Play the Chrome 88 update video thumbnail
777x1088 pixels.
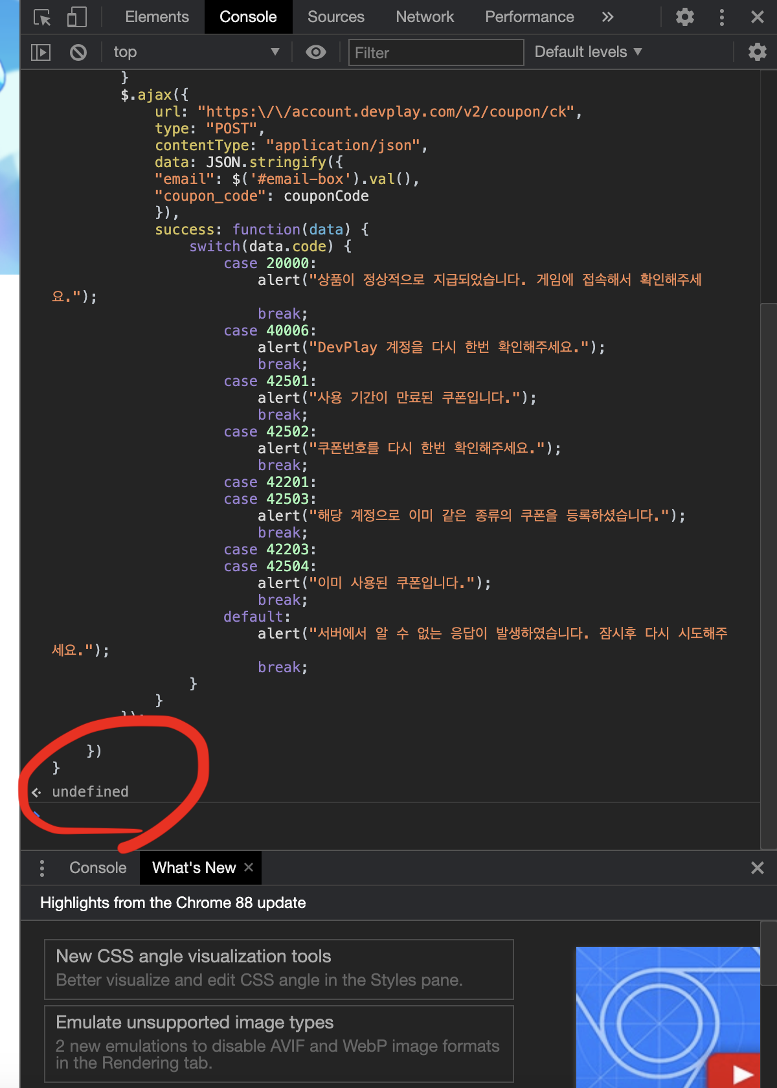(x=668, y=1017)
